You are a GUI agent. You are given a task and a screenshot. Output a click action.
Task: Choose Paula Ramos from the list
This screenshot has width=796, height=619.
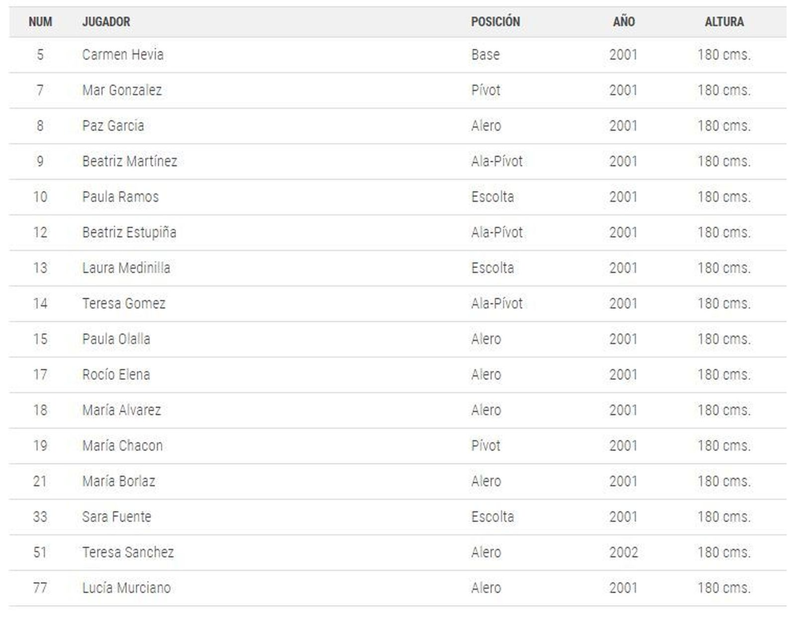point(120,197)
